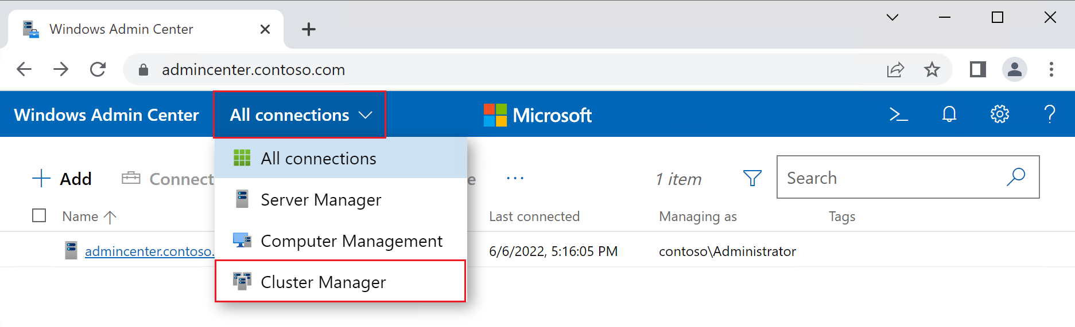Open the Settings gear in header
The height and width of the screenshot is (327, 1075).
[1000, 115]
